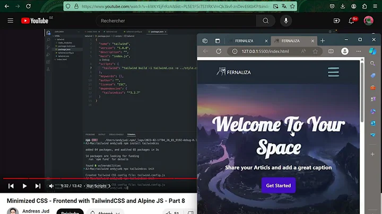Go back in Firefox
Image resolution: width=382 pixels, height=214 pixels.
point(7,6)
